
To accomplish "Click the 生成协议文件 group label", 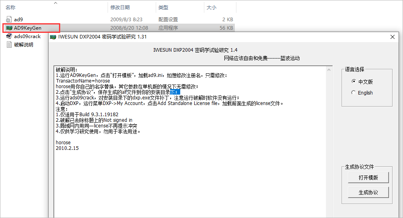I will pos(359,167).
